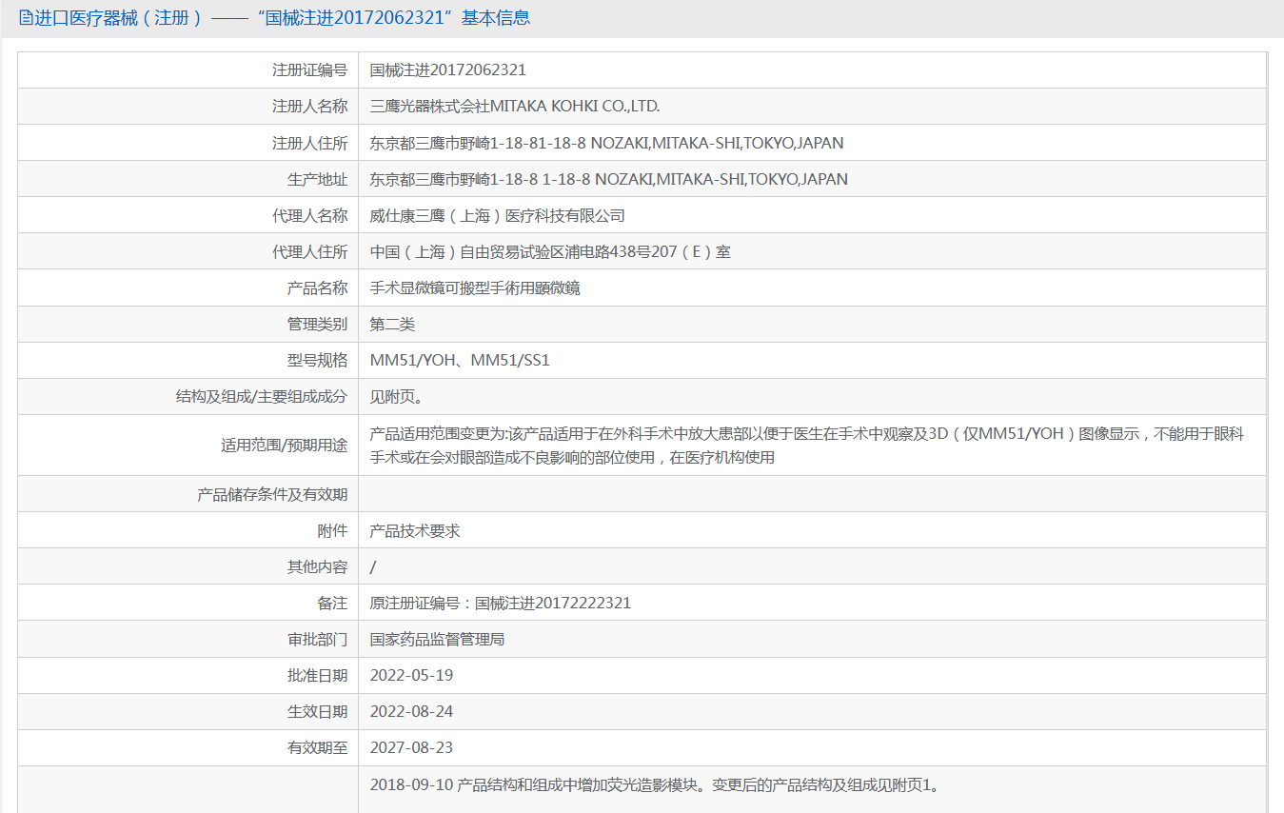Click the registrant name "三鹰光器株式会社MITAKA KOHKI CO.,LTD."
The image size is (1284, 813).
[x=515, y=107]
